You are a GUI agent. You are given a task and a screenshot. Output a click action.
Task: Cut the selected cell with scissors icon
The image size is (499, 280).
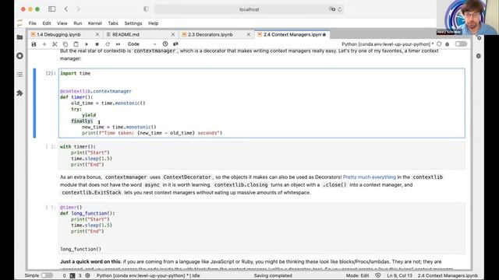click(55, 44)
